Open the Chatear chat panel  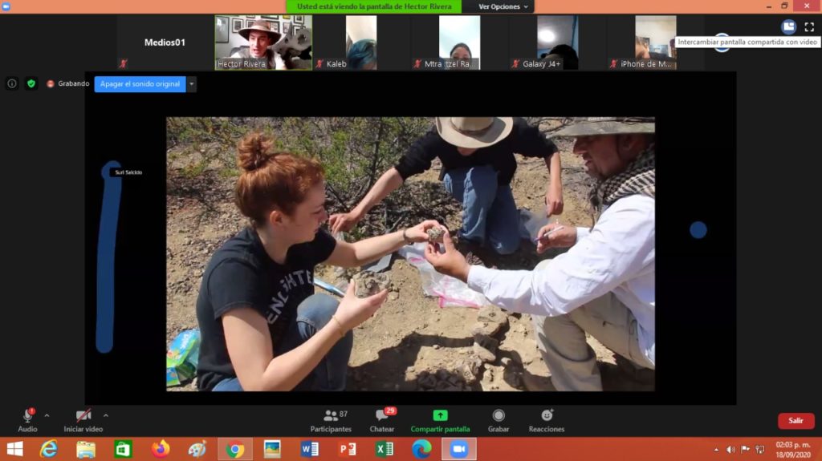[382, 421]
